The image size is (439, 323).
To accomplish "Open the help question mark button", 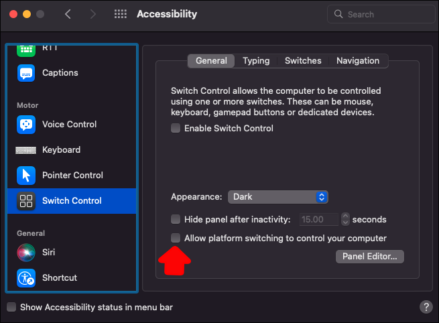I will pos(426,307).
